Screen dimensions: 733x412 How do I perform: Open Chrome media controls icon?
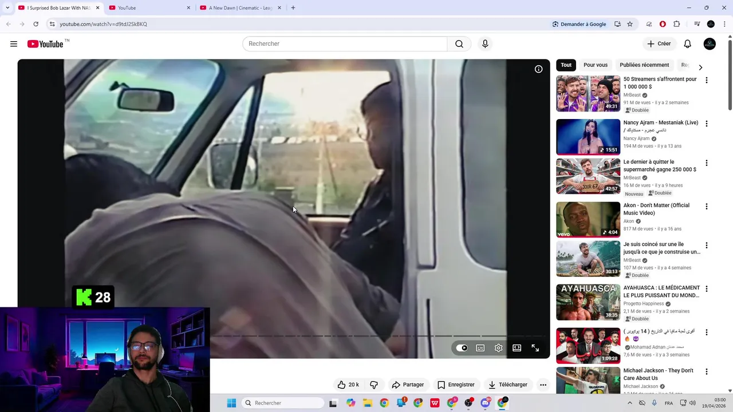(x=697, y=24)
